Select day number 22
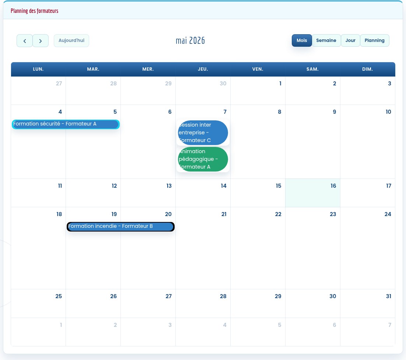Screen dimensions: 406x360 278,214
